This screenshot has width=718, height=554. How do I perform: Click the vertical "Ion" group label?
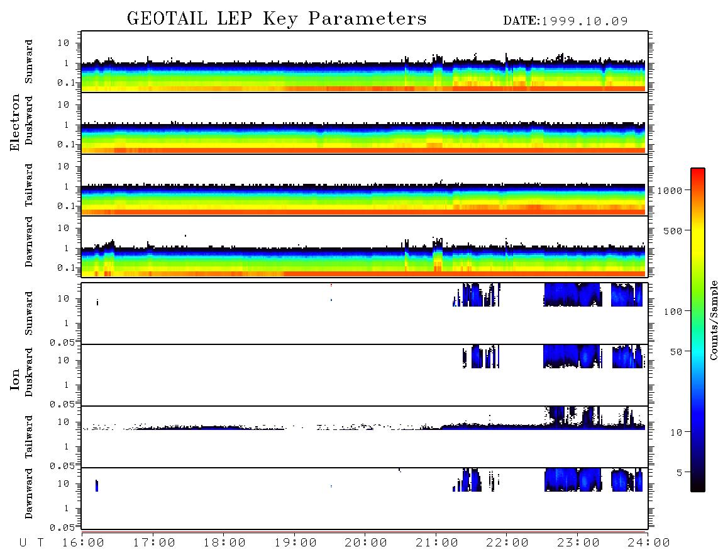[x=15, y=379]
